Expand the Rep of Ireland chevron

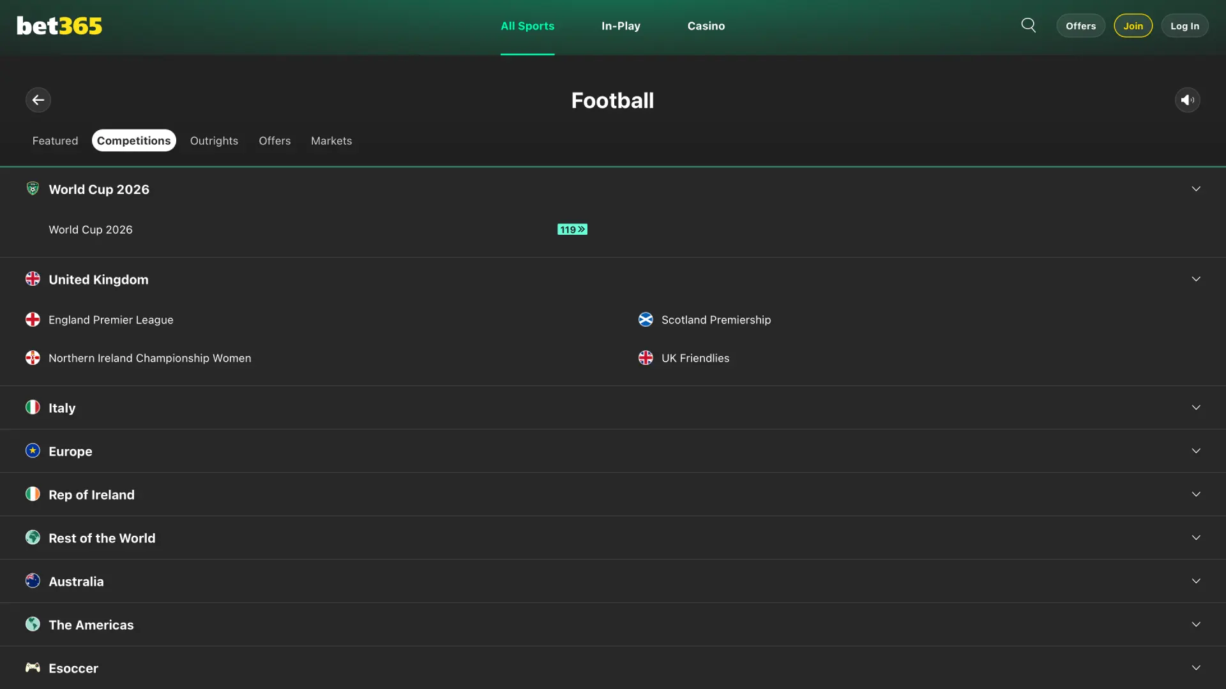pyautogui.click(x=1196, y=494)
